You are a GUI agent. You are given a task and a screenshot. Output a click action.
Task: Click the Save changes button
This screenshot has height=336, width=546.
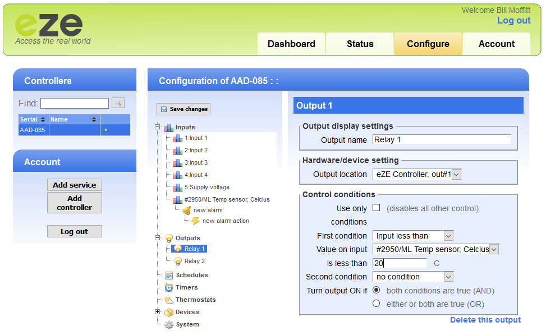coord(183,109)
